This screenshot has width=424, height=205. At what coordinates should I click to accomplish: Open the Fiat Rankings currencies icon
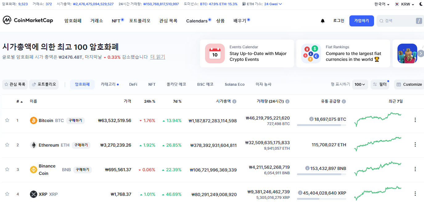click(x=311, y=53)
